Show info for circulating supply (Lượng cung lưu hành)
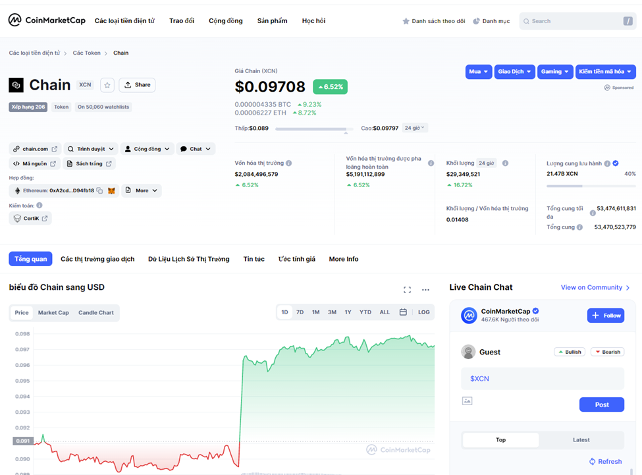This screenshot has height=475, width=642. click(x=607, y=163)
